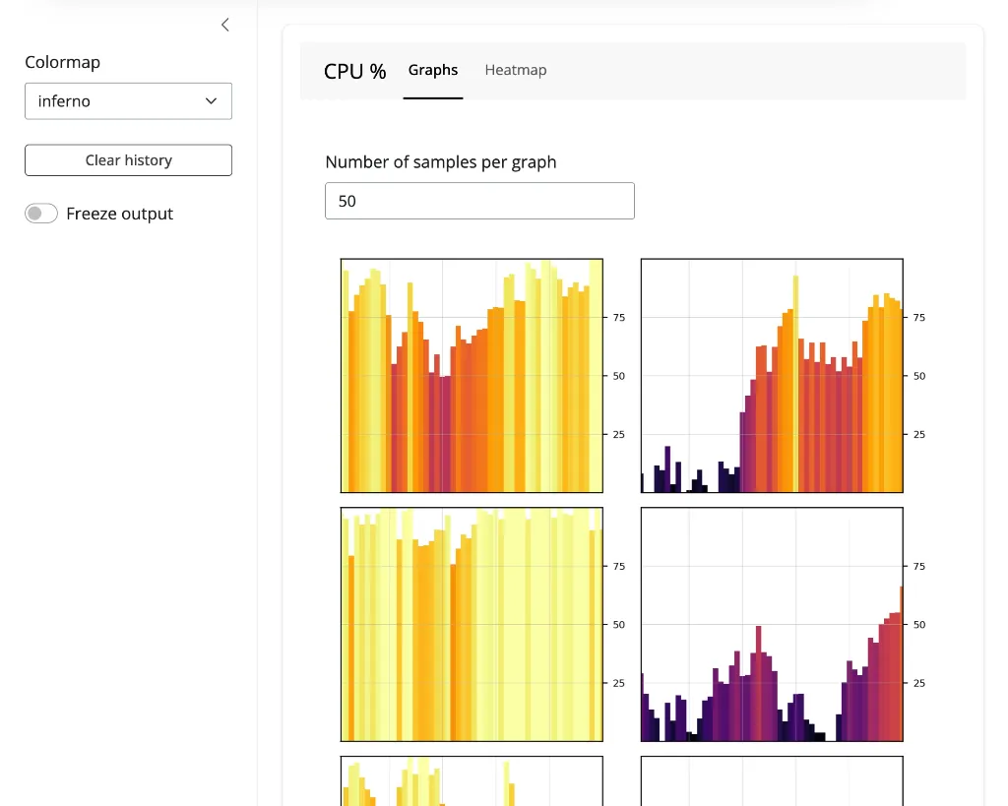Select the second-row left CPU graph

tap(472, 624)
